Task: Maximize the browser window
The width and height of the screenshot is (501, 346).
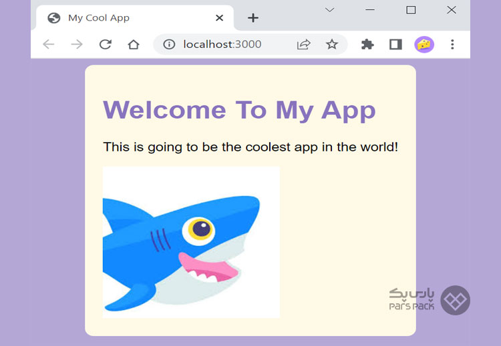Action: tap(411, 10)
